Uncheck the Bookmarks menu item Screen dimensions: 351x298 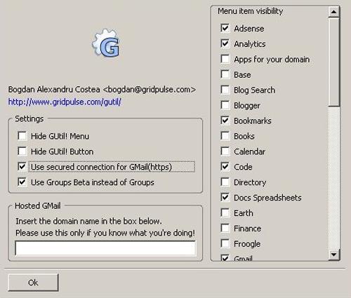click(x=225, y=121)
